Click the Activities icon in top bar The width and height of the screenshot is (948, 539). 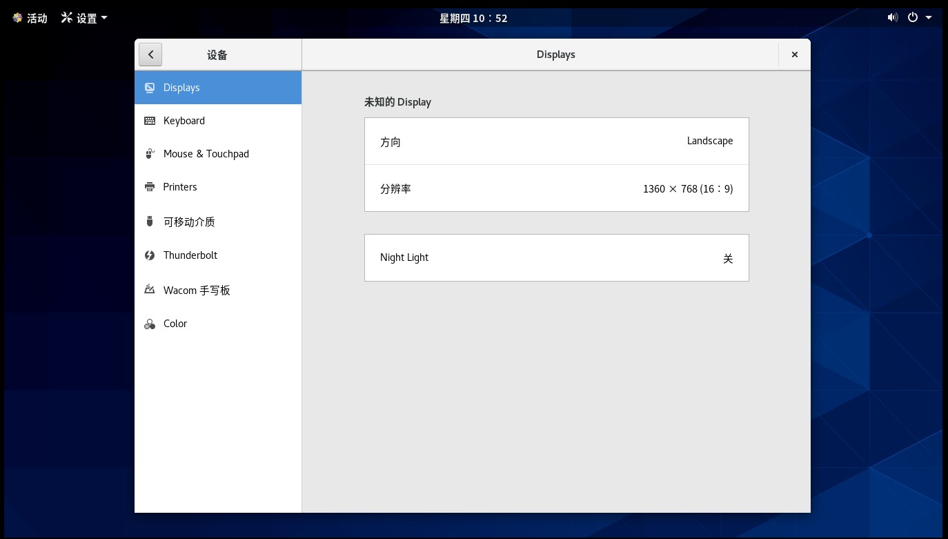17,18
